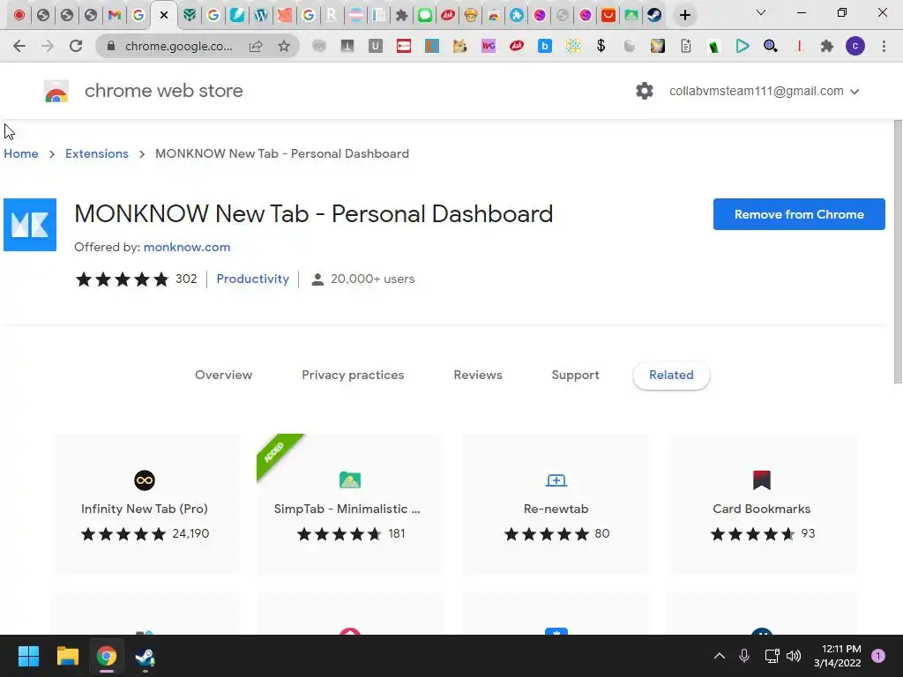Switch to the Steam tab
903x677 pixels.
(x=654, y=15)
